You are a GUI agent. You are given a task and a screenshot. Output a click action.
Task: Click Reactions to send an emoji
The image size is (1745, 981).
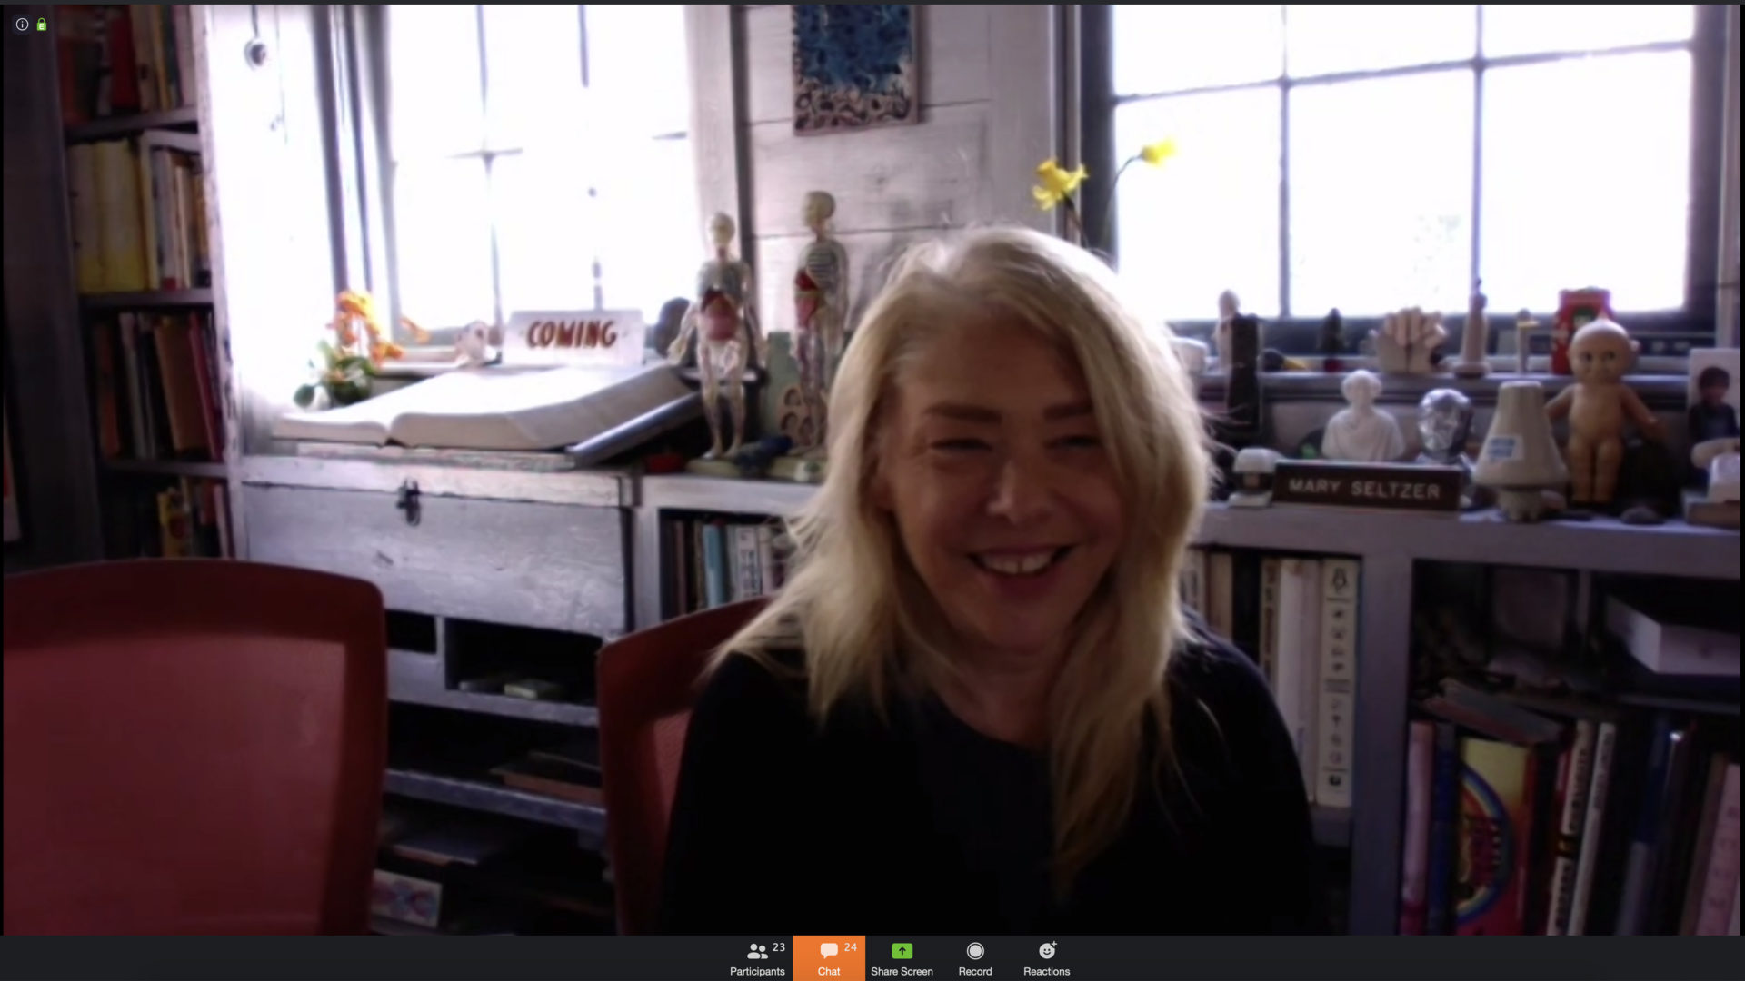[1046, 958]
